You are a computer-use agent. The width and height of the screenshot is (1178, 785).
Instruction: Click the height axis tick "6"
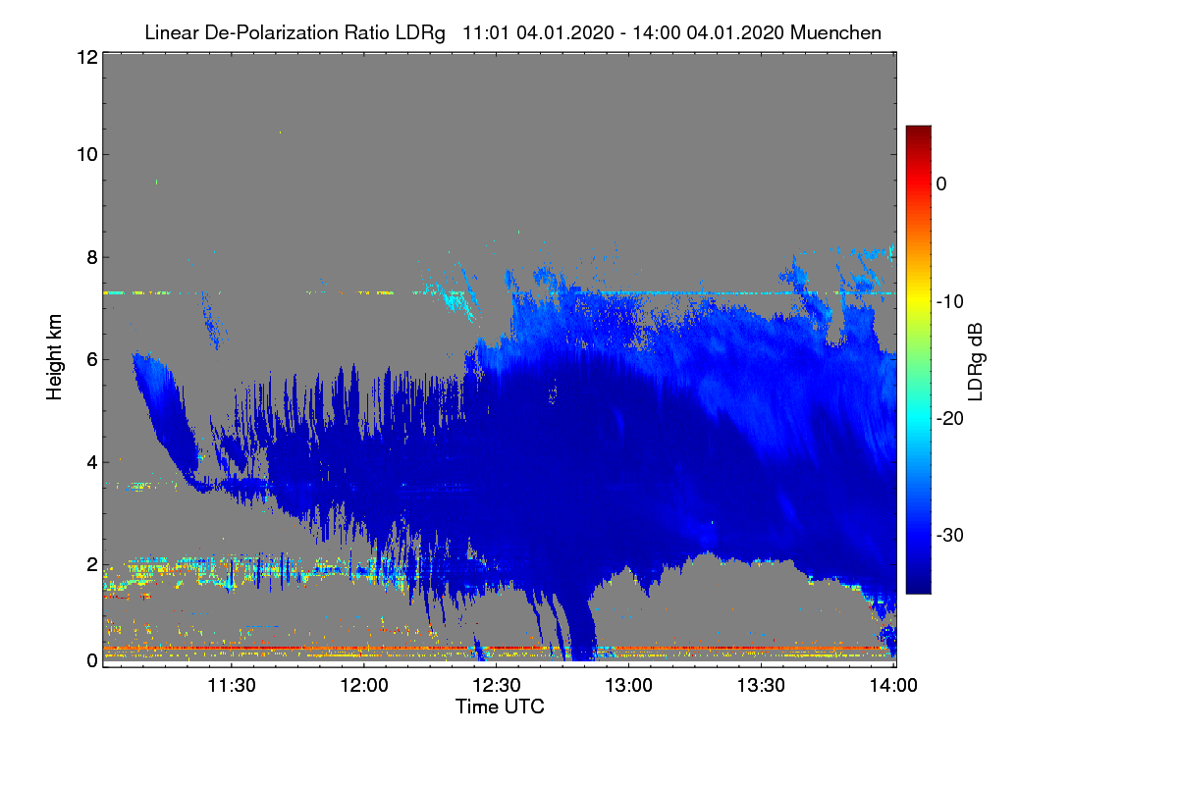tap(91, 359)
